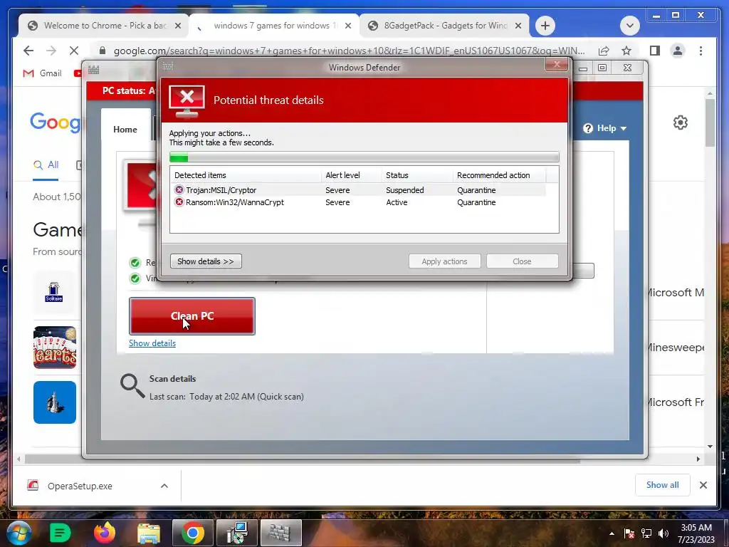Select the Trojan:MSIL/Cryptor row
Image resolution: width=729 pixels, height=547 pixels.
click(x=358, y=189)
